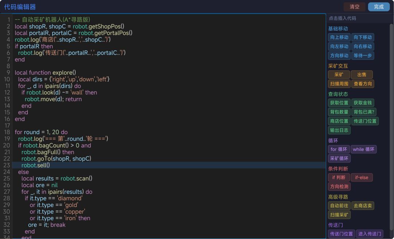
Task: Insert the 向右移动 snippet
Action: tap(363, 46)
